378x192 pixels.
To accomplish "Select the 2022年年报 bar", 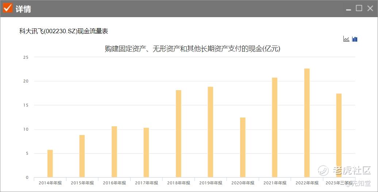I will pyautogui.click(x=307, y=123).
